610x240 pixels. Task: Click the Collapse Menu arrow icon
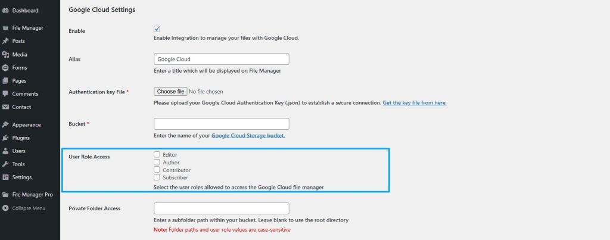point(5,208)
